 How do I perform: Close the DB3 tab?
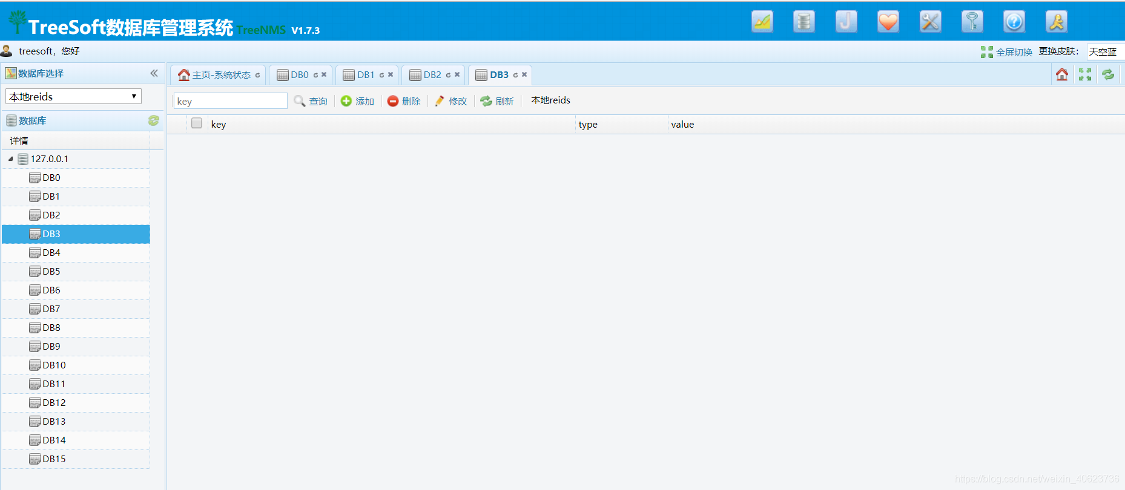point(524,75)
